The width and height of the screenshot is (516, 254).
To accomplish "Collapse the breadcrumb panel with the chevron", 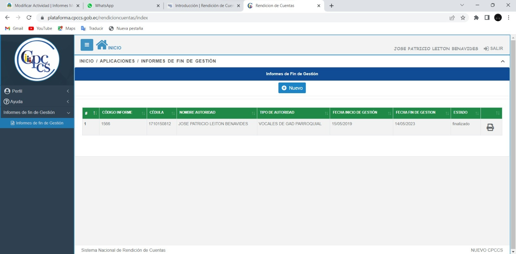I will tap(502, 61).
